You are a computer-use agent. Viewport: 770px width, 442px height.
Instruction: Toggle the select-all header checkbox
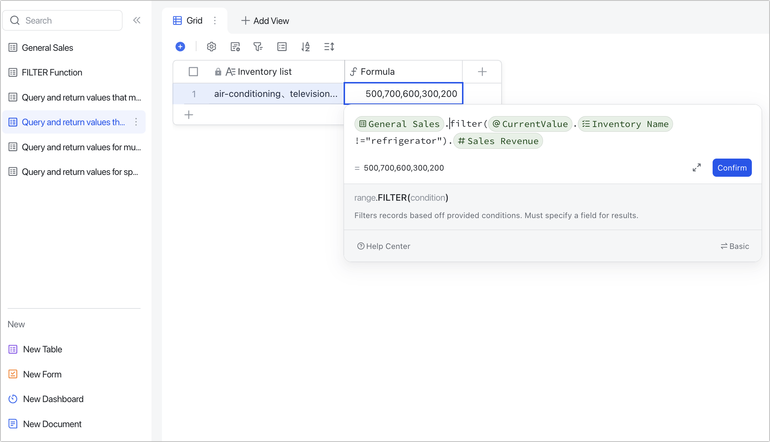click(x=193, y=72)
